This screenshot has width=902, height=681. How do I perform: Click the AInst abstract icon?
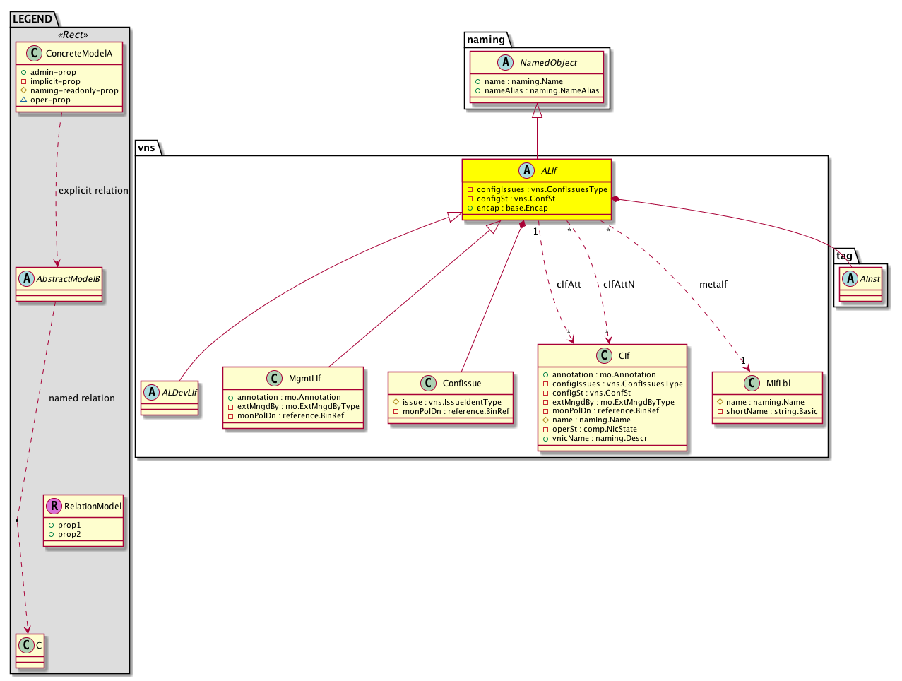pos(850,278)
